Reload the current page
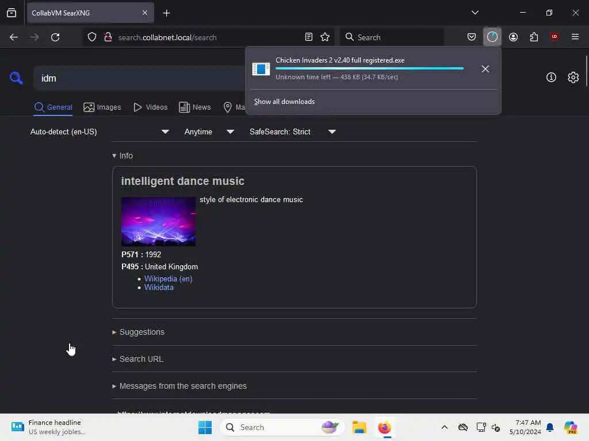The image size is (589, 441). coord(55,37)
